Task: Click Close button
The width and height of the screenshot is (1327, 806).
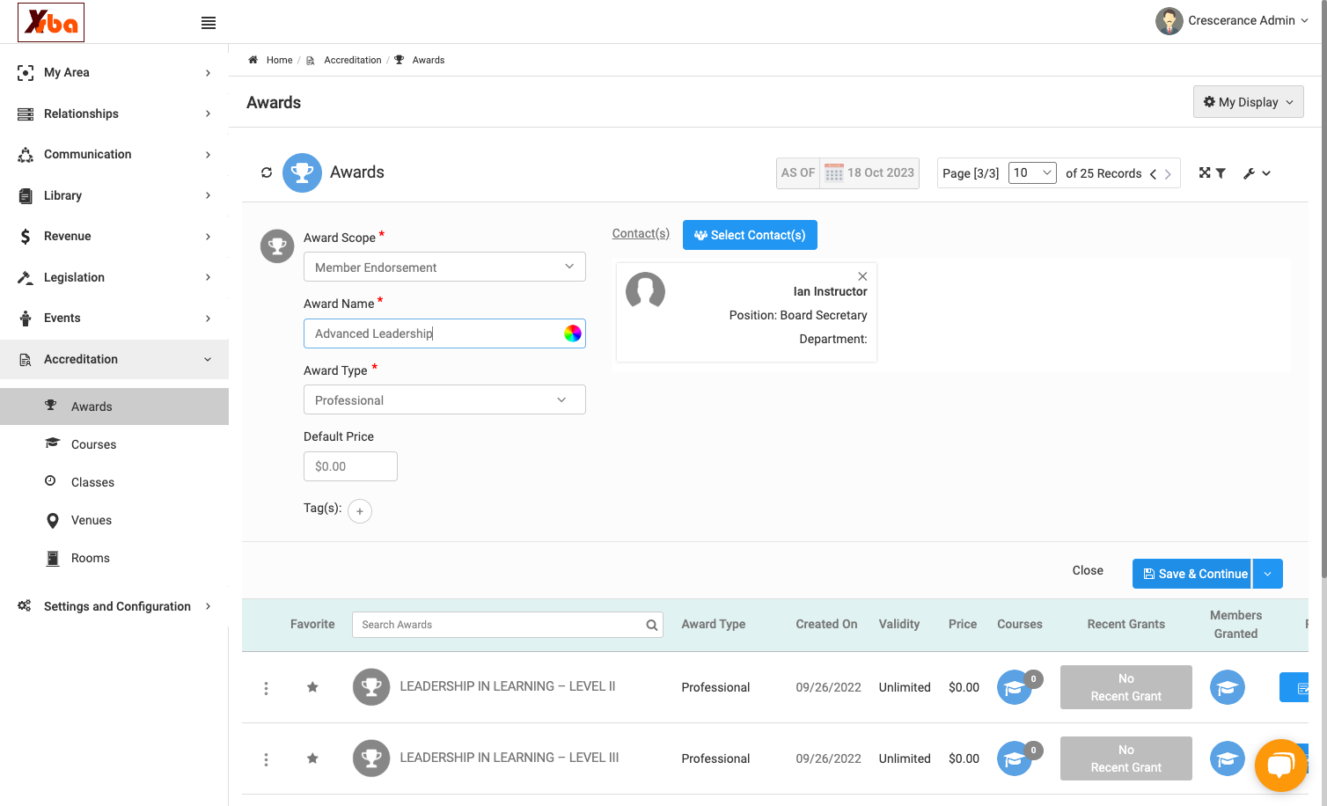Action: (1088, 570)
